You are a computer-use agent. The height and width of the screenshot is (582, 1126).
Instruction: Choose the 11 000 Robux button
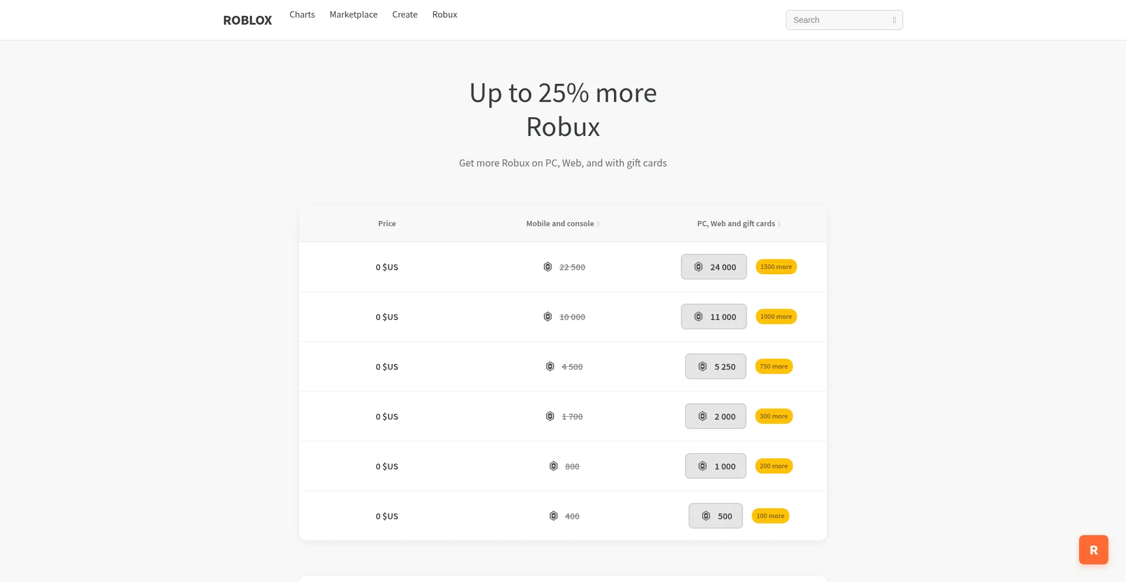[714, 316]
